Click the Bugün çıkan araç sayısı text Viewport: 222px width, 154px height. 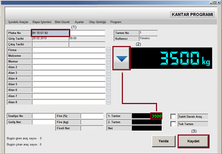click(x=24, y=144)
